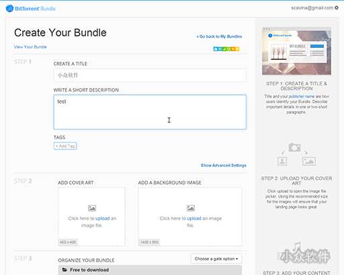This screenshot has height=275, width=344.
Task: Click the Add Tag button
Action: click(65, 146)
